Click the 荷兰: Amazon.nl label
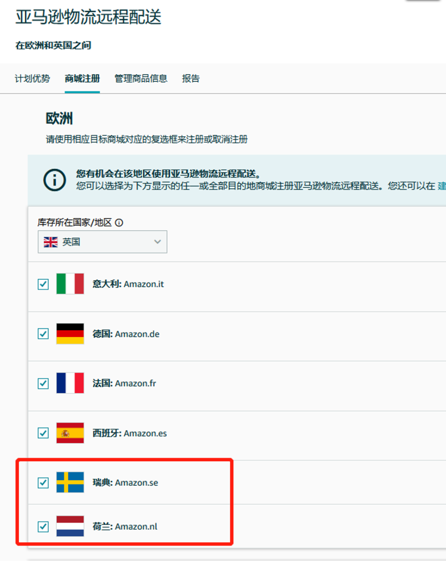The width and height of the screenshot is (446, 561). (125, 527)
